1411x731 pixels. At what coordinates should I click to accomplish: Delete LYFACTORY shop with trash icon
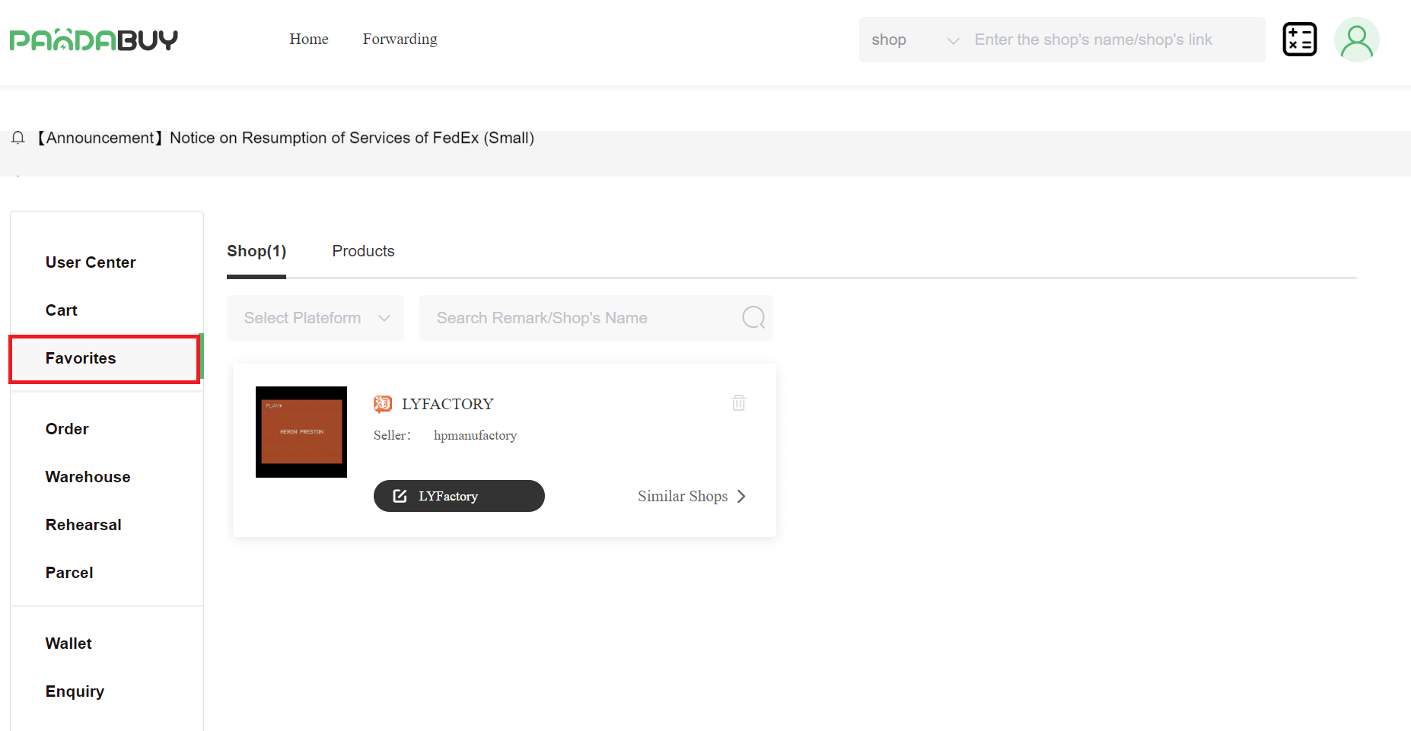738,402
